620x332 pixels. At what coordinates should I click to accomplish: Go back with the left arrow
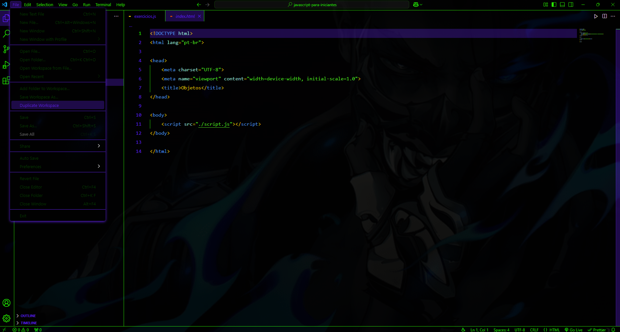click(x=199, y=5)
